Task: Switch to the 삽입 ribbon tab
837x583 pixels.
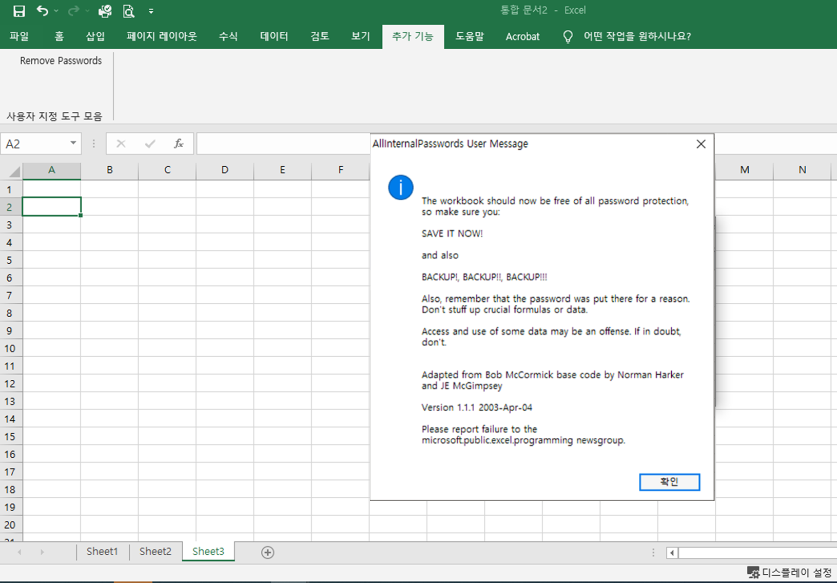Action: tap(95, 36)
